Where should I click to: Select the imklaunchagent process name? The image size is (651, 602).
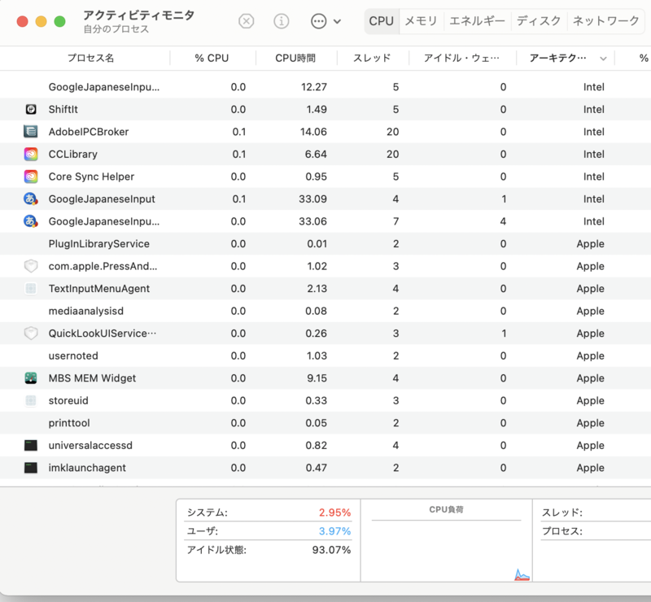[x=87, y=468]
